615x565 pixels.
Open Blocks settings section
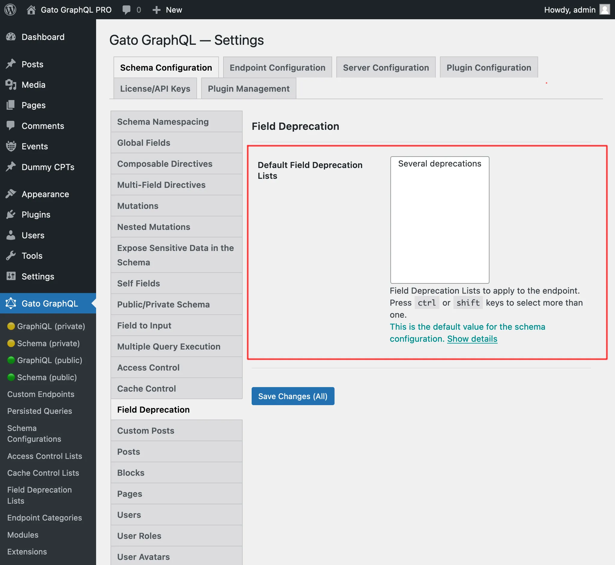point(177,473)
